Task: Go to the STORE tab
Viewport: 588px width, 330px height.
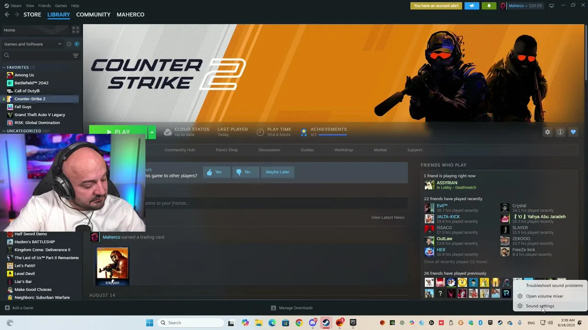Action: click(x=32, y=15)
